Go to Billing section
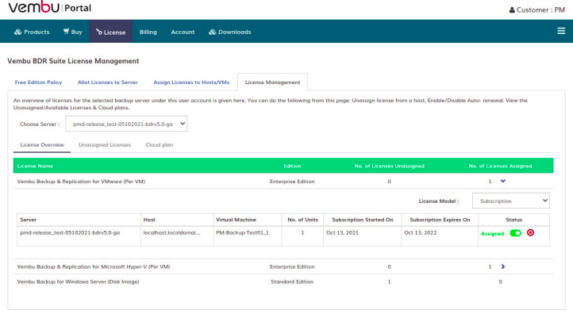573x314 pixels. pos(148,32)
